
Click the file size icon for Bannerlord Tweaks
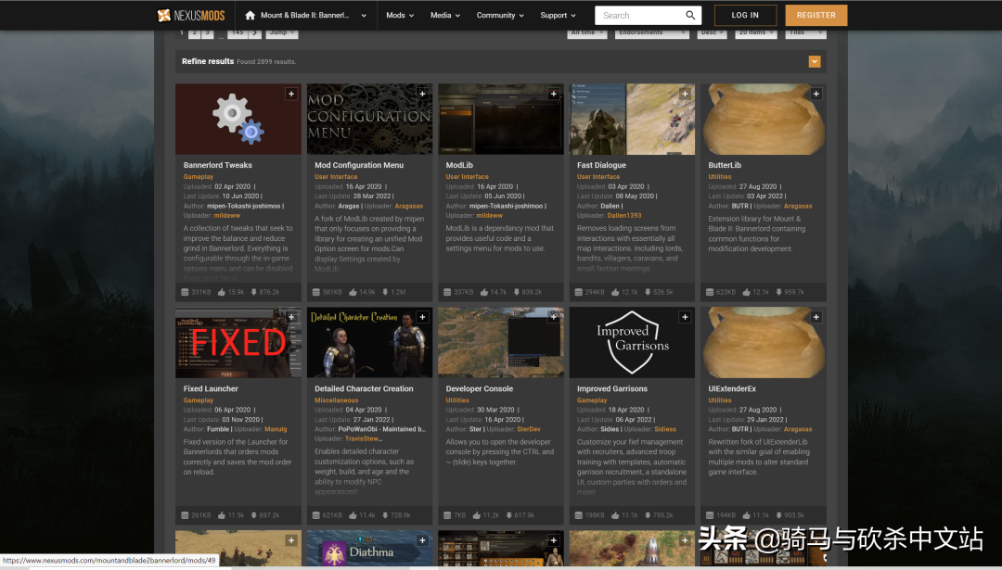[x=185, y=292]
